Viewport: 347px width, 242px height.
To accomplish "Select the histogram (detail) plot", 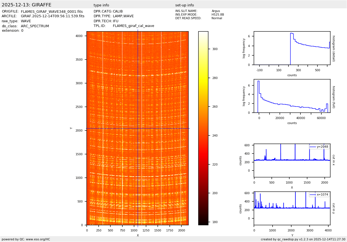I will point(292,48).
